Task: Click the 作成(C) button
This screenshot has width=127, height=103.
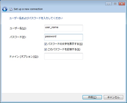Action: pos(92,97)
